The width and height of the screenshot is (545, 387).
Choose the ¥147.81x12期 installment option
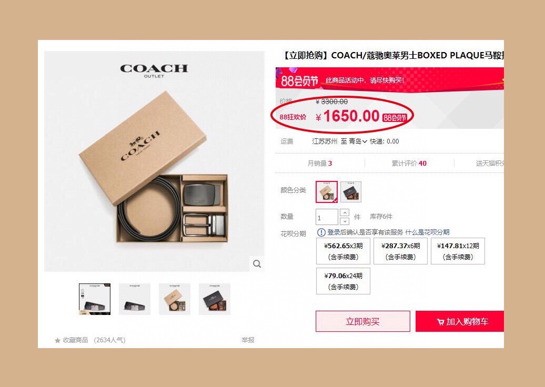pos(458,251)
